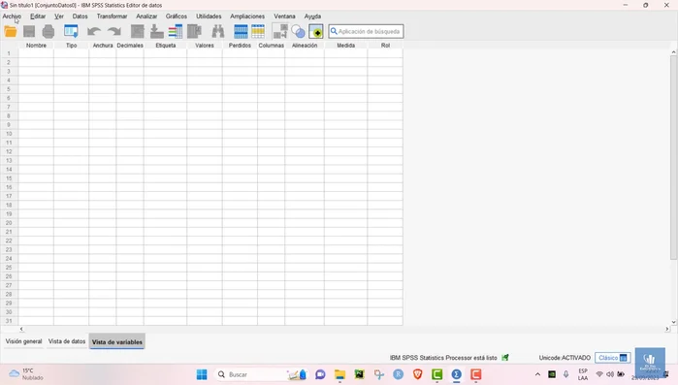Open the Ver menu
Screen dimensions: 678x385
coord(59,16)
